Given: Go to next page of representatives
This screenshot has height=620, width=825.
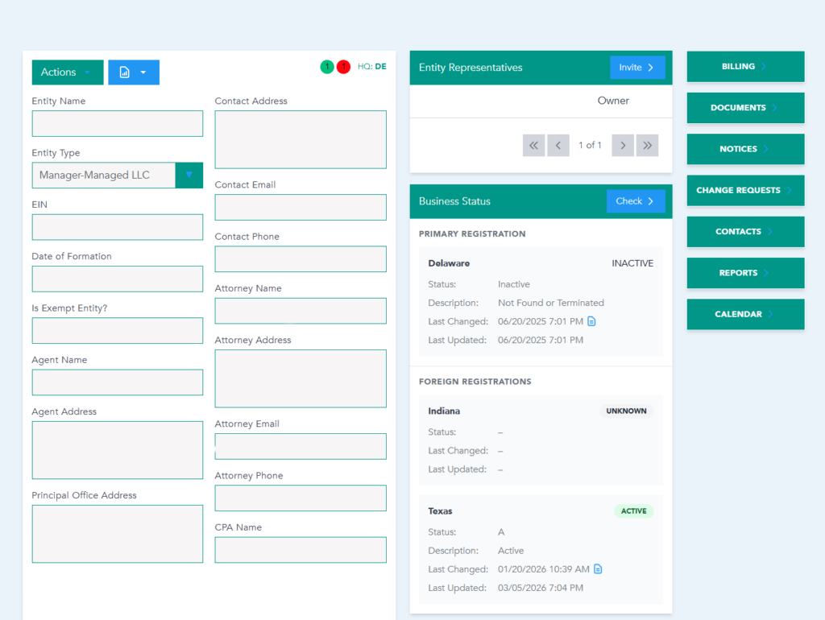Looking at the screenshot, I should (x=623, y=145).
